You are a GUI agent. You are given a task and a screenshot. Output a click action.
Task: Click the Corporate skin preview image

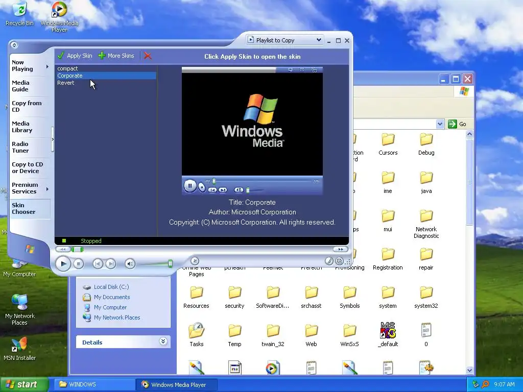coord(252,131)
